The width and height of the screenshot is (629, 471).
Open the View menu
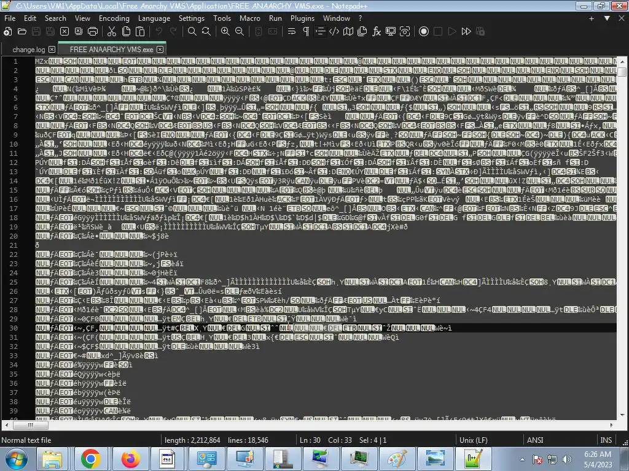click(82, 18)
